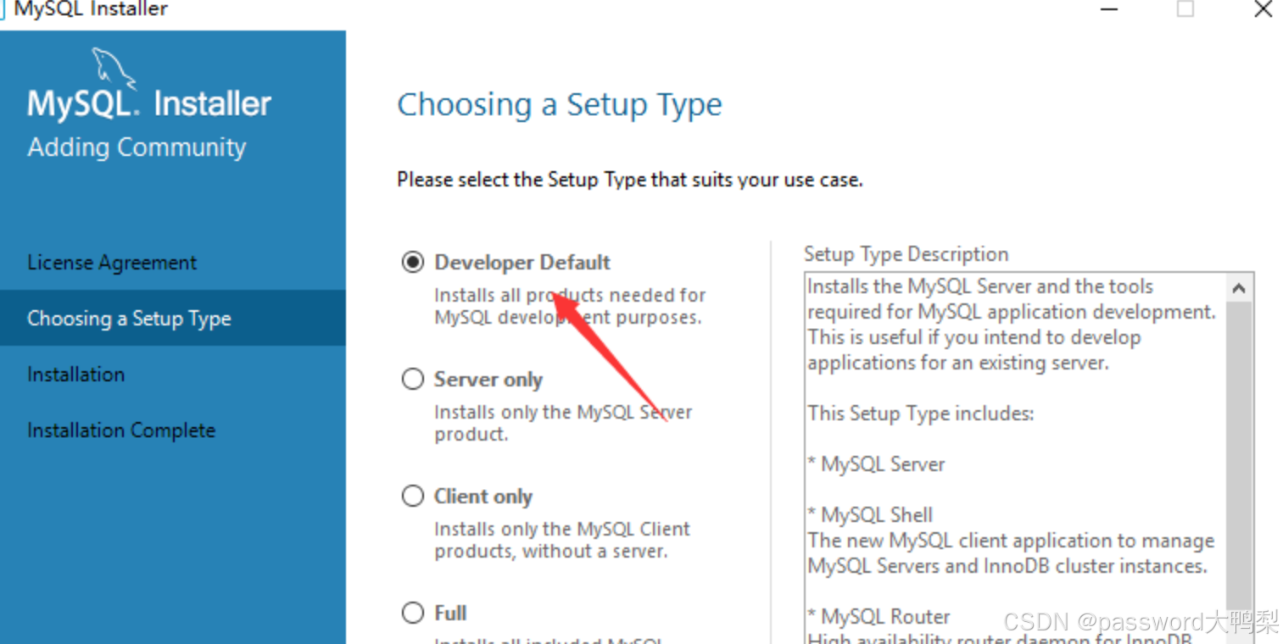
Task: Click the scroll up arrow in description box
Action: tap(1239, 289)
